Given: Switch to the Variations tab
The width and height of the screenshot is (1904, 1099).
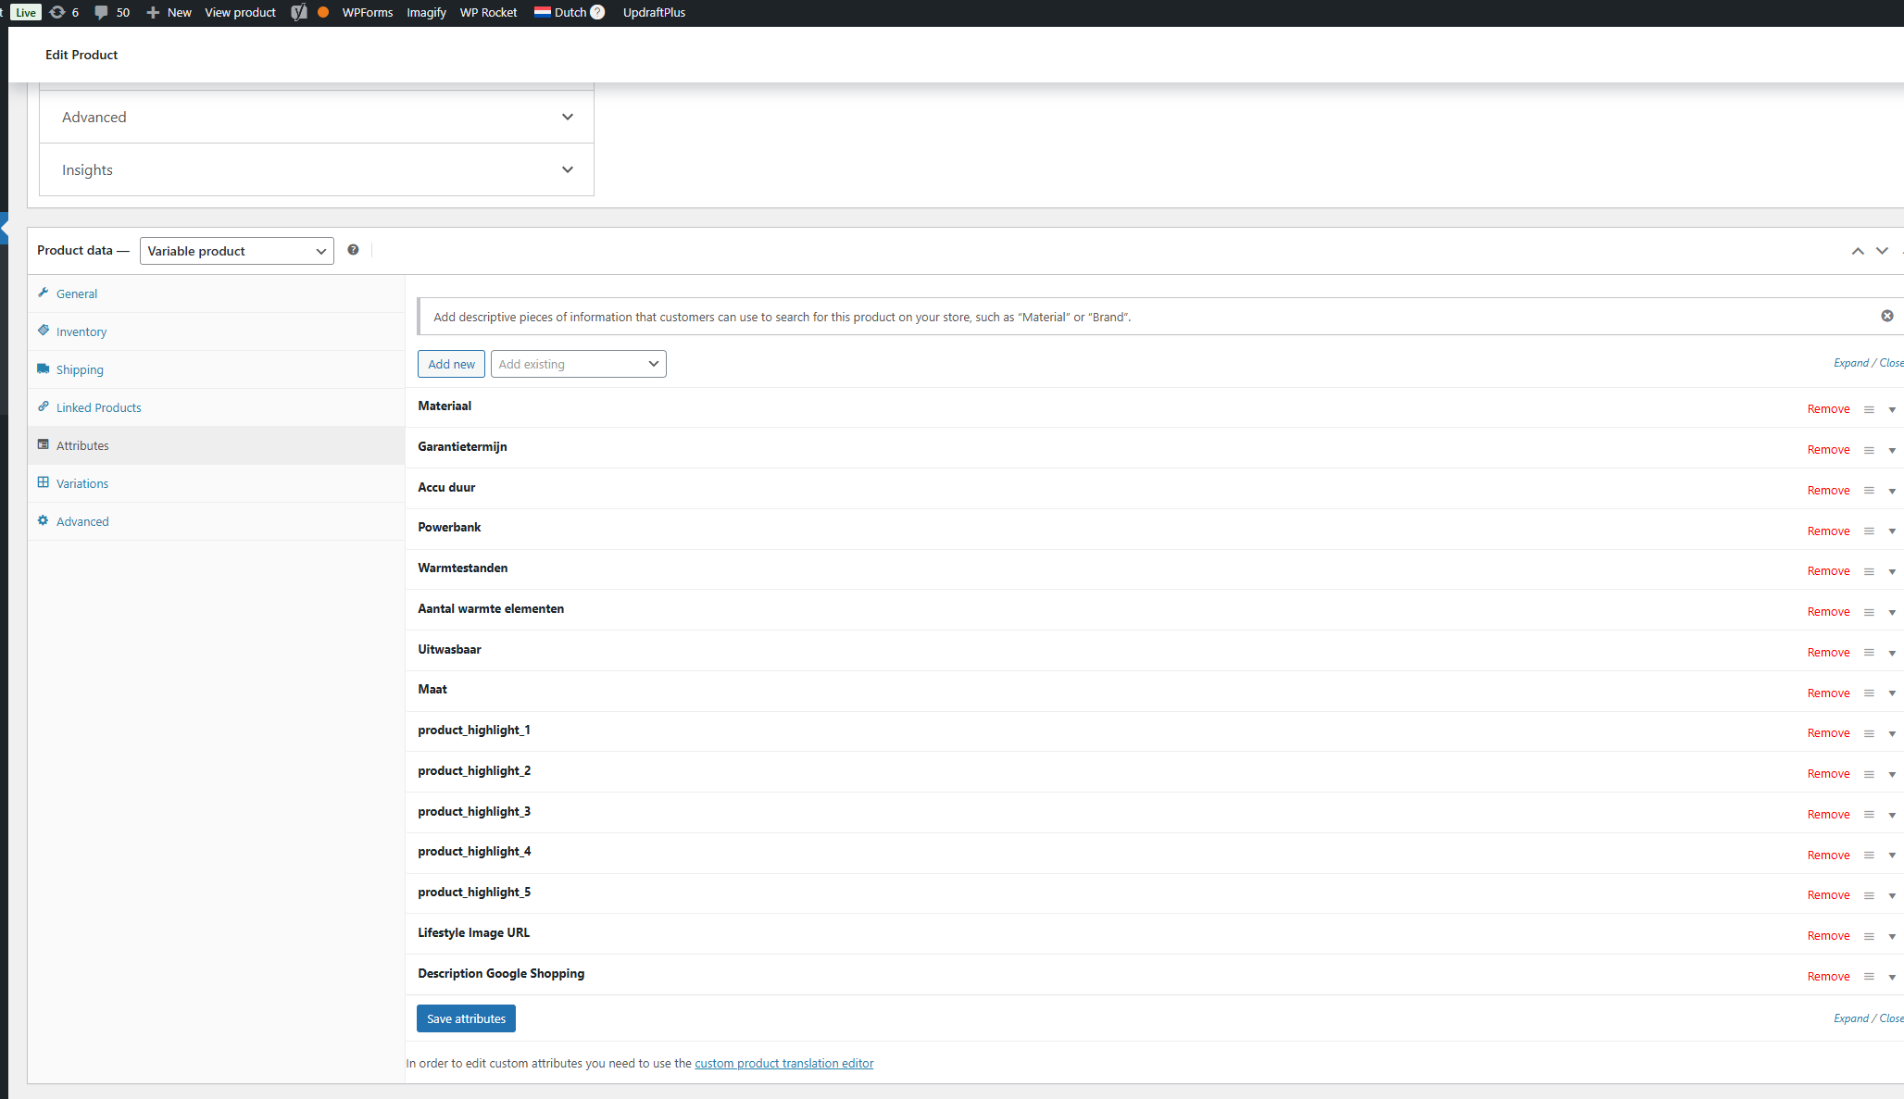Looking at the screenshot, I should (82, 483).
